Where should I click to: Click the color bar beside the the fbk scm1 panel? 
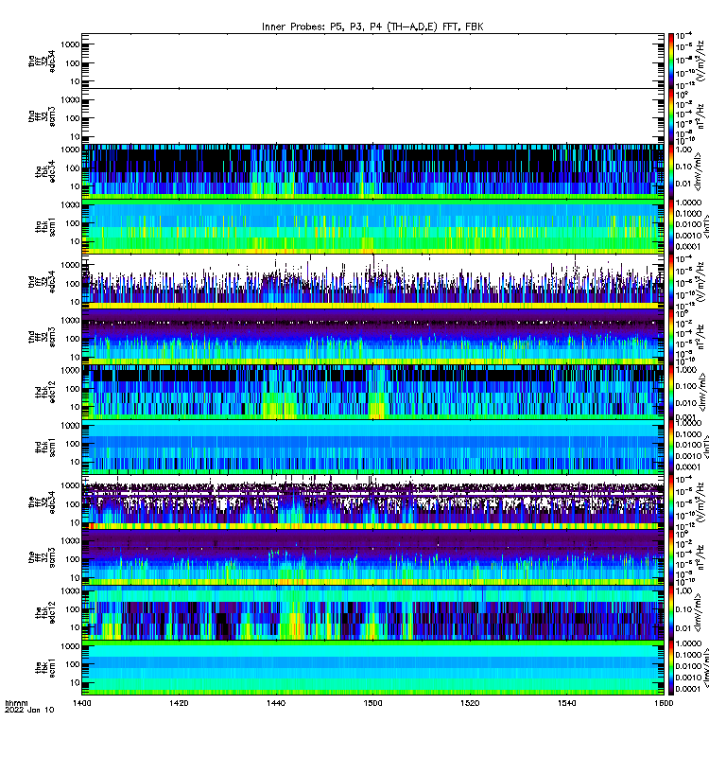tap(671, 668)
